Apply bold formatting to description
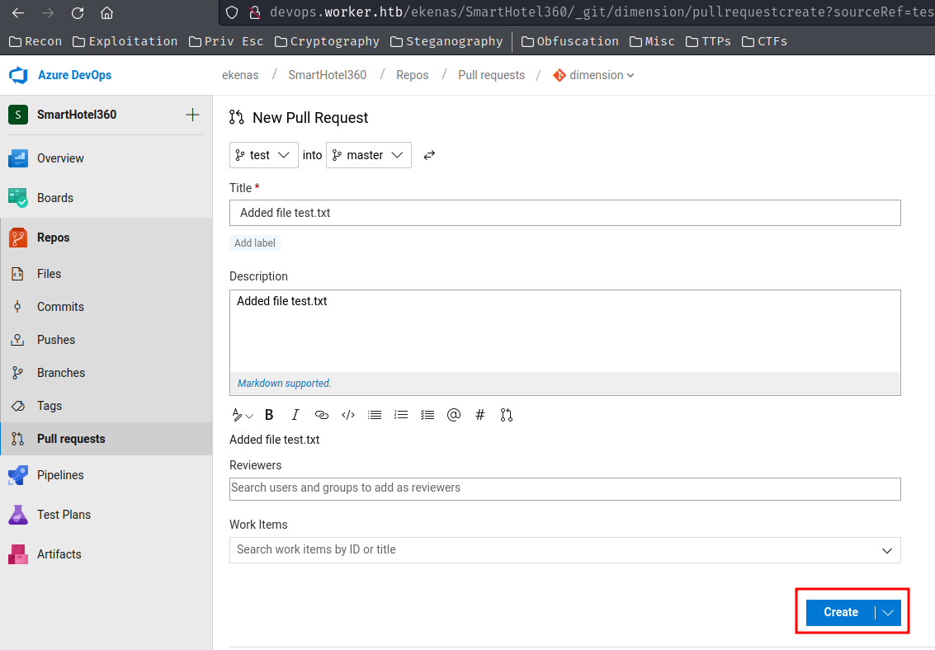This screenshot has width=935, height=650. coord(269,415)
